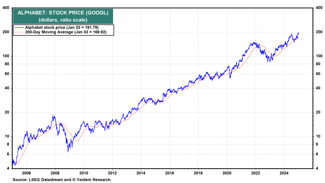Click the 2022 label on the year axis

[255, 173]
